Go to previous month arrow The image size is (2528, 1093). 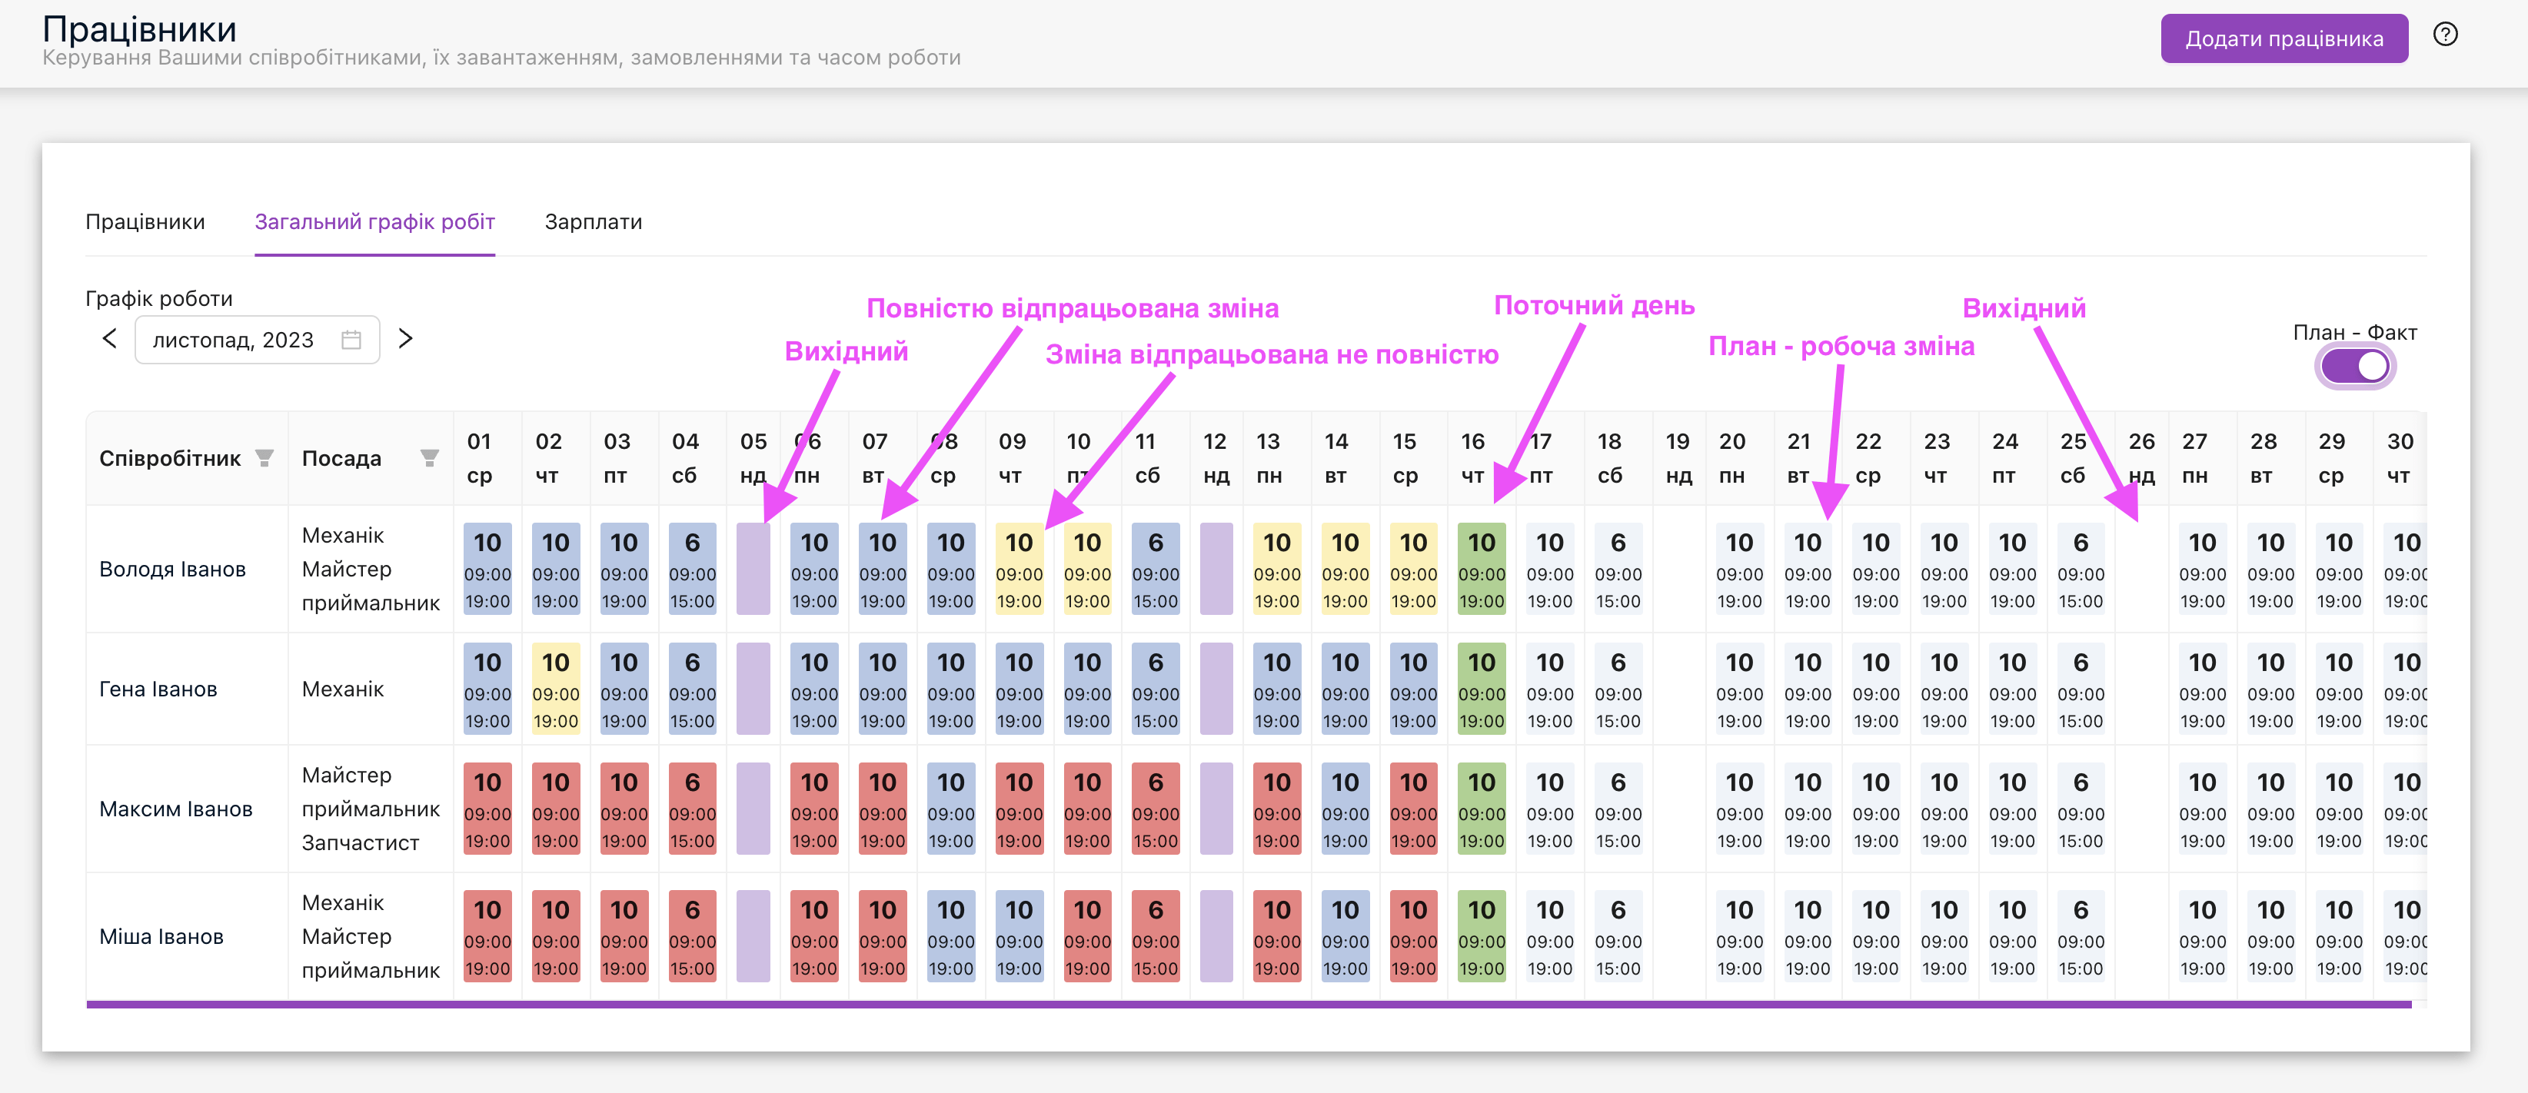click(109, 338)
